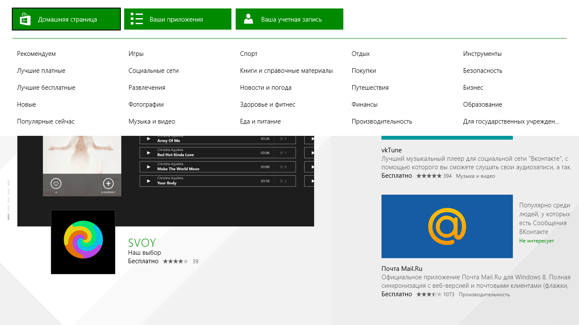The image size is (579, 325).
Task: Click the orange @ Mail.Ru tile
Action: 447,226
